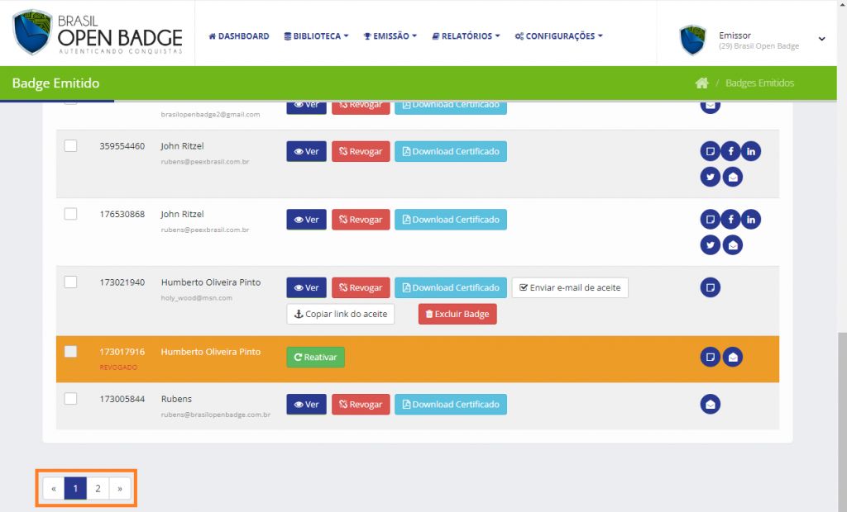This screenshot has width=847, height=512.
Task: Go to the Dashboard menu item
Action: point(239,36)
